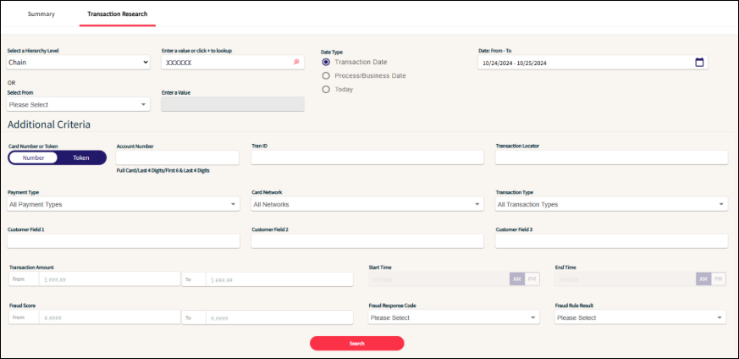Open the Card Network dropdown
This screenshot has height=359, width=739.
[367, 204]
